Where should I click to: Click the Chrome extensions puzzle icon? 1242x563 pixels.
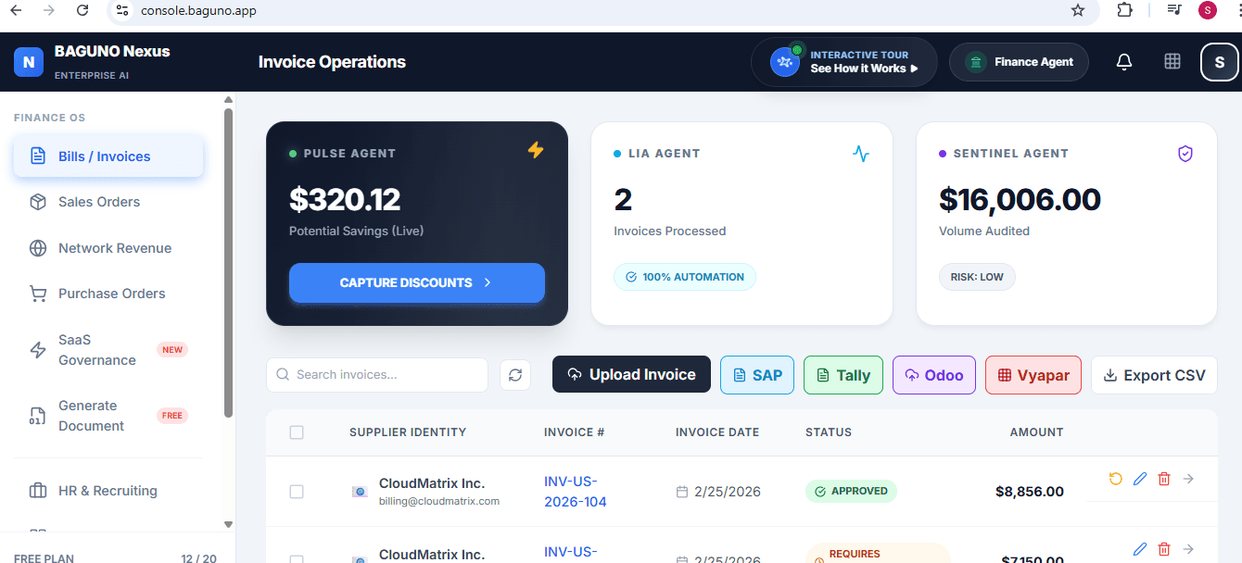pos(1124,10)
